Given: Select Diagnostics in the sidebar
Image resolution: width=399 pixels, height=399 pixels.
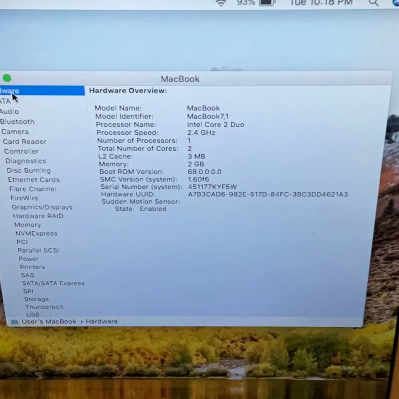Looking at the screenshot, I should pyautogui.click(x=26, y=161).
